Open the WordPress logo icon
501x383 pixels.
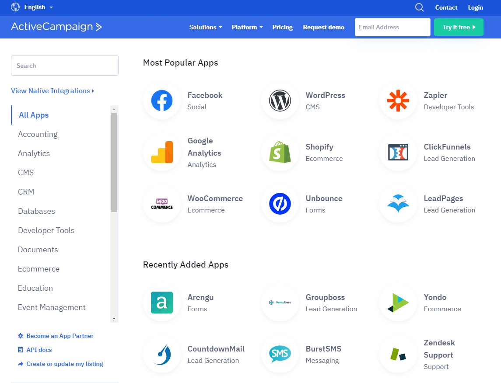click(280, 101)
